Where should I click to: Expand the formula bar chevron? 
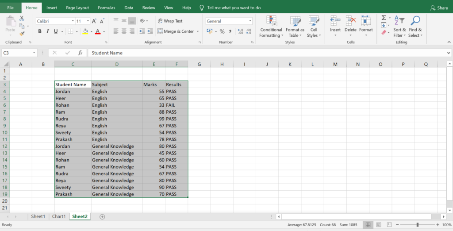[x=449, y=53]
